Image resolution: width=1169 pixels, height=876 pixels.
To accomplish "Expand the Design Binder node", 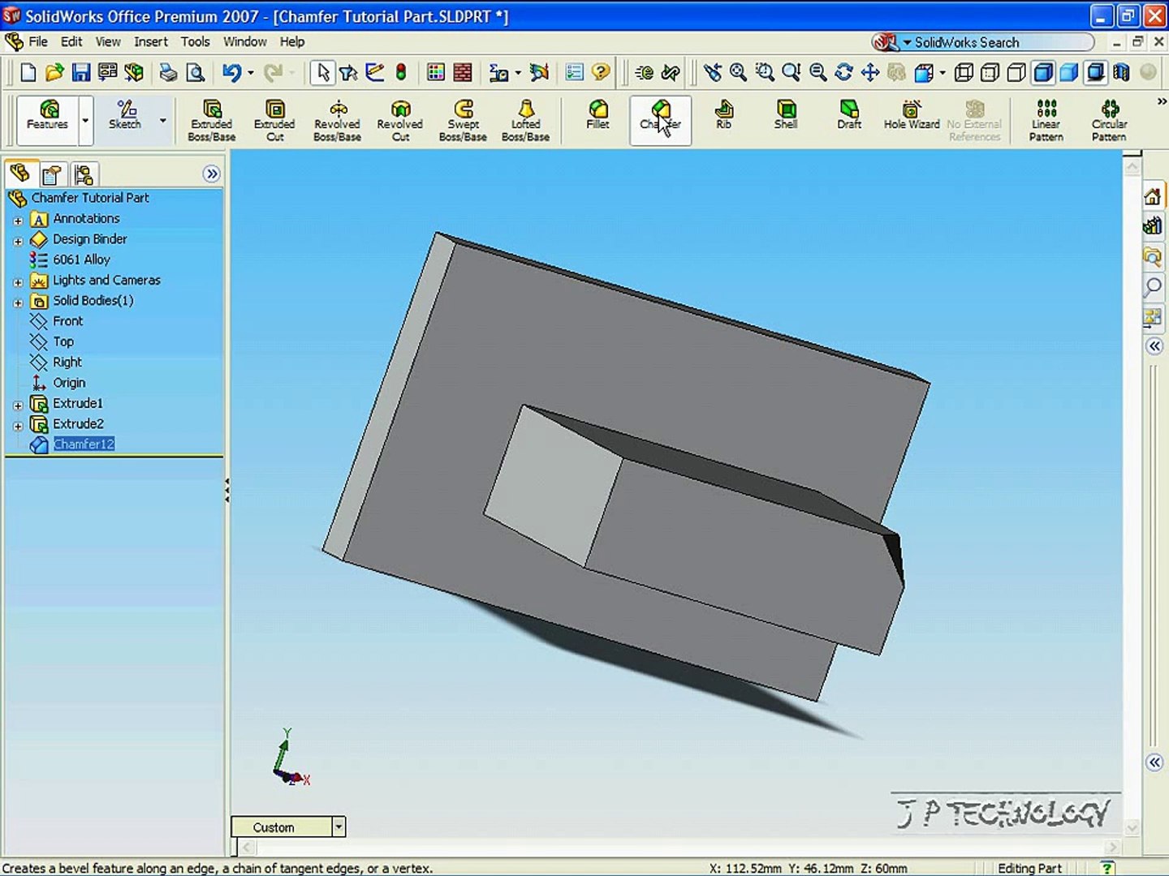I will click(18, 241).
